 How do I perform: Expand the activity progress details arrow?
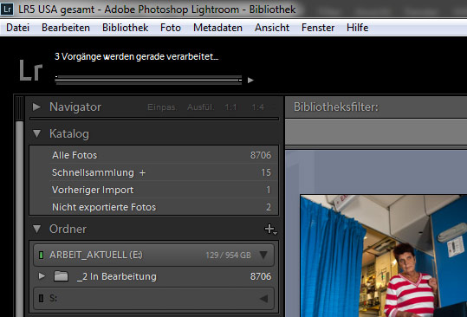(x=250, y=80)
